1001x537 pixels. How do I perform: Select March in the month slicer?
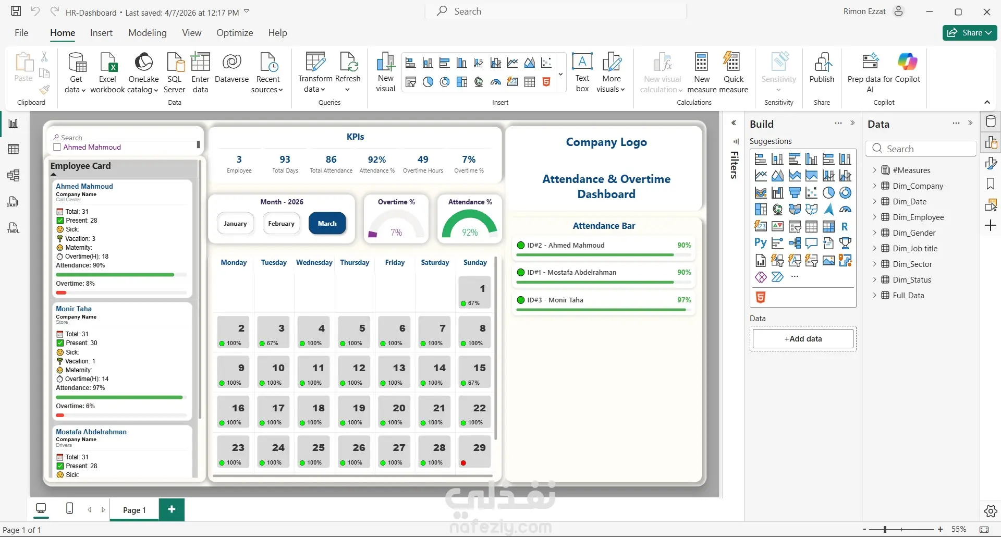coord(327,224)
